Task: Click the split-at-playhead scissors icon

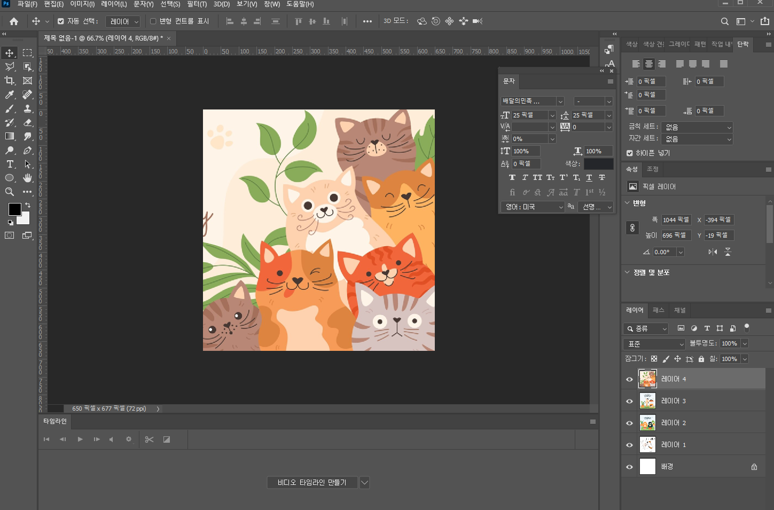Action: click(149, 440)
